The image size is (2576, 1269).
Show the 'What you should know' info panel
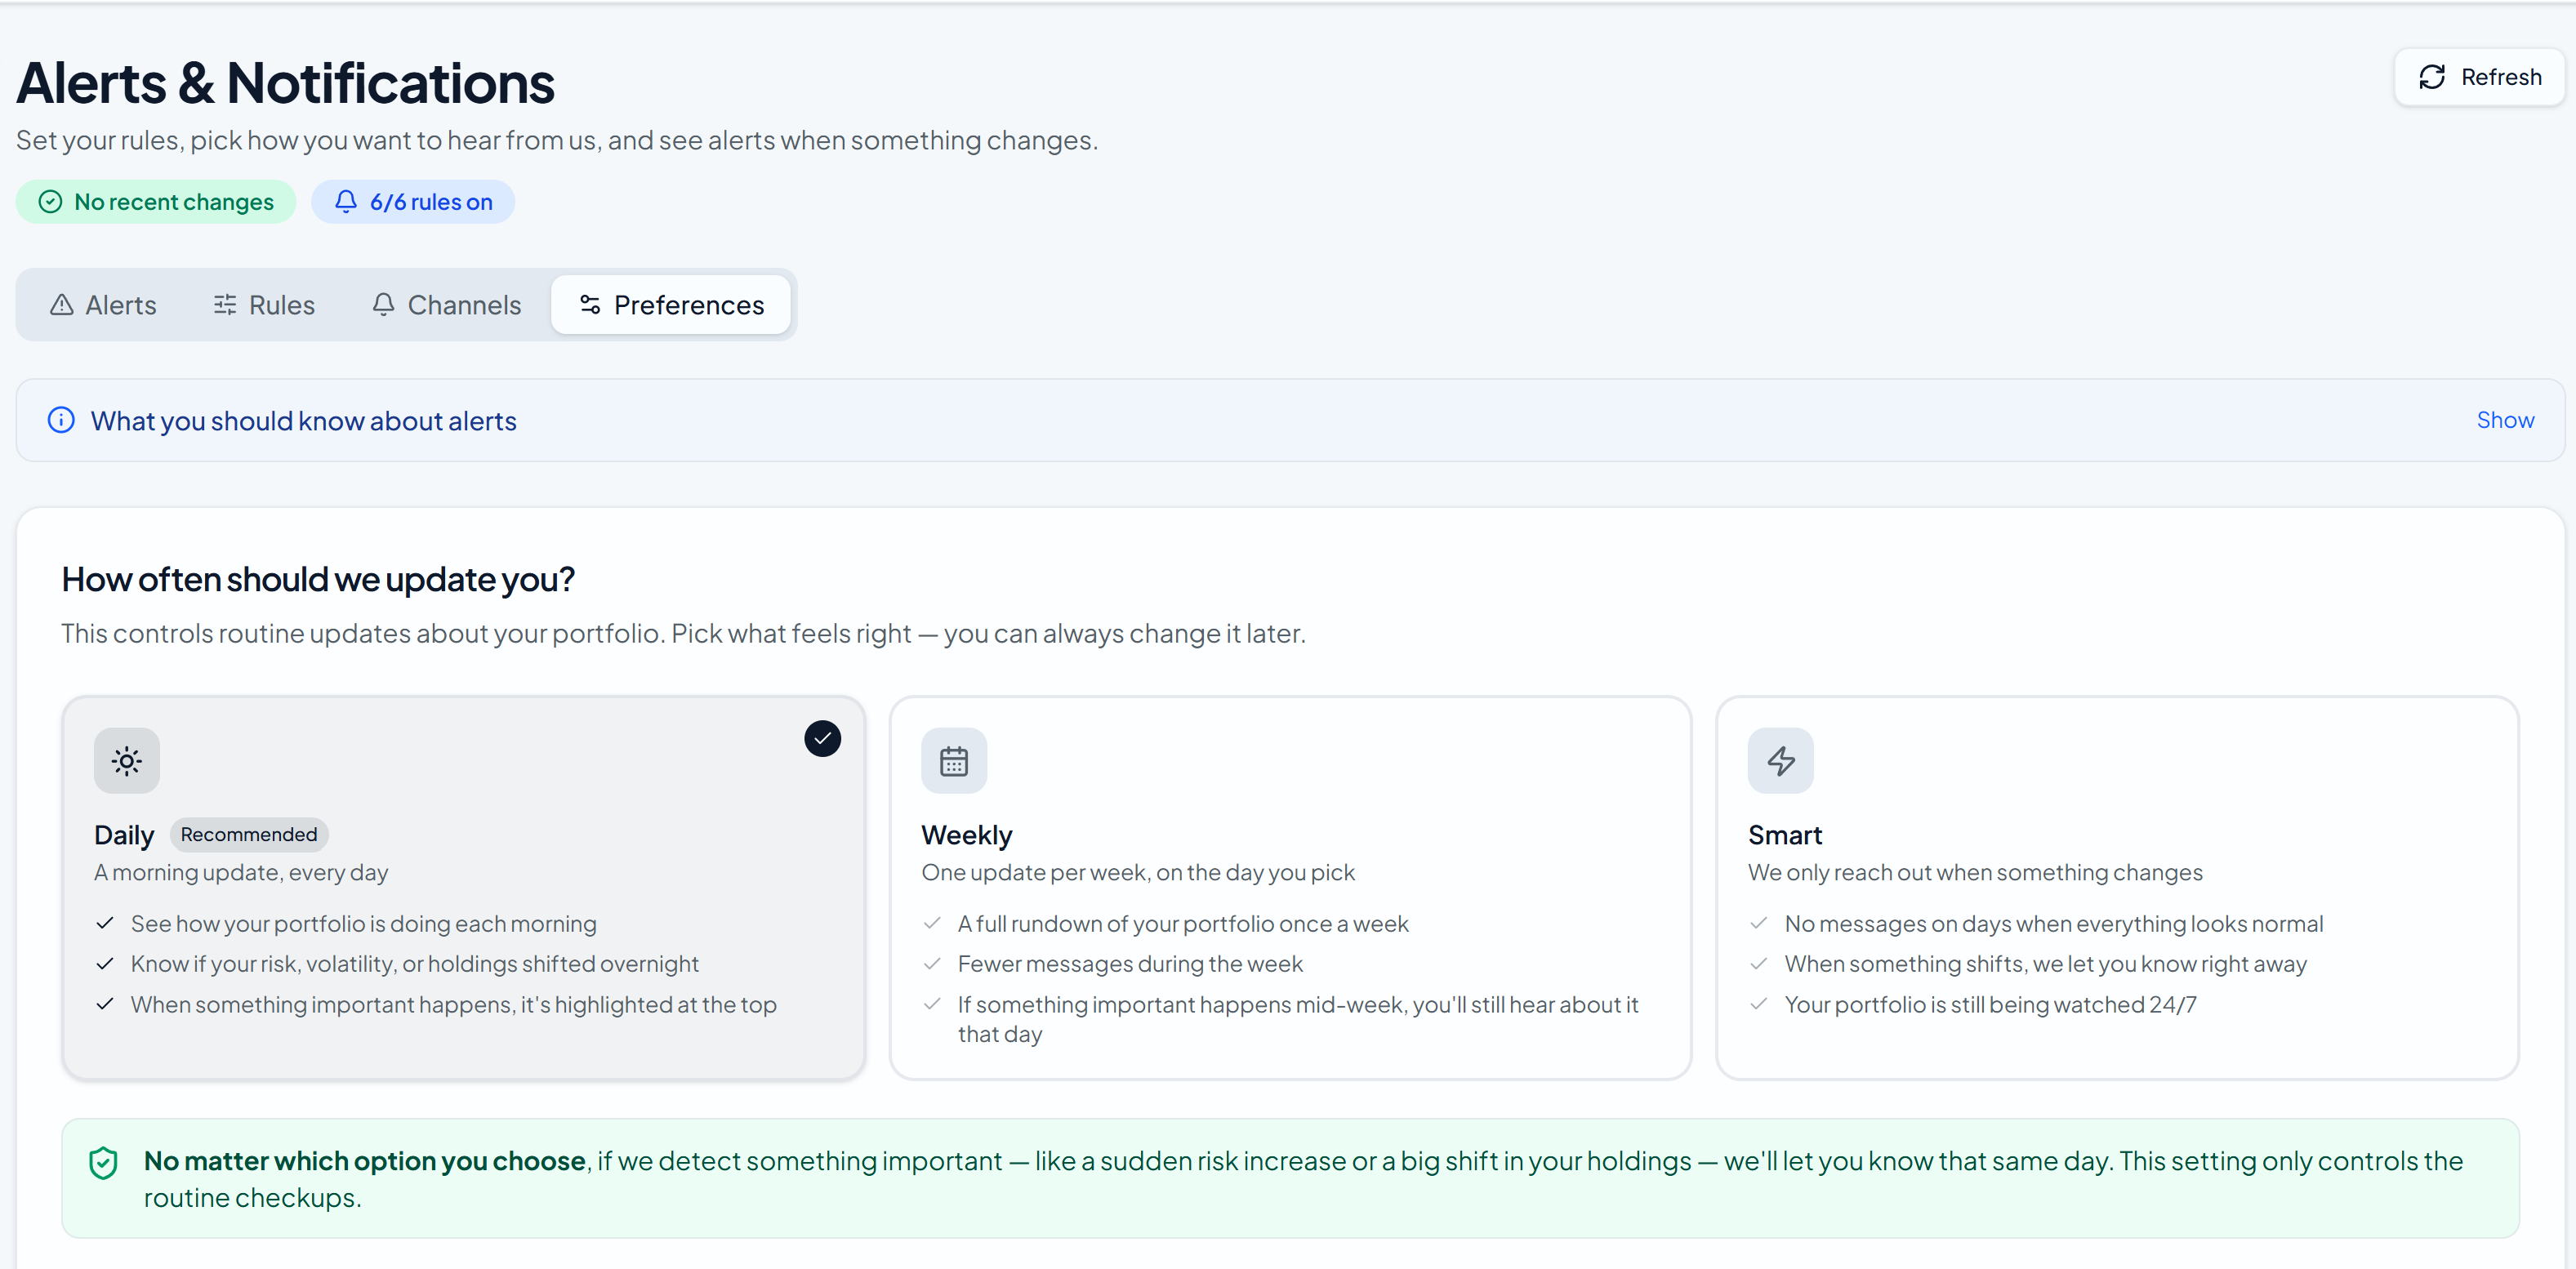(x=2505, y=420)
